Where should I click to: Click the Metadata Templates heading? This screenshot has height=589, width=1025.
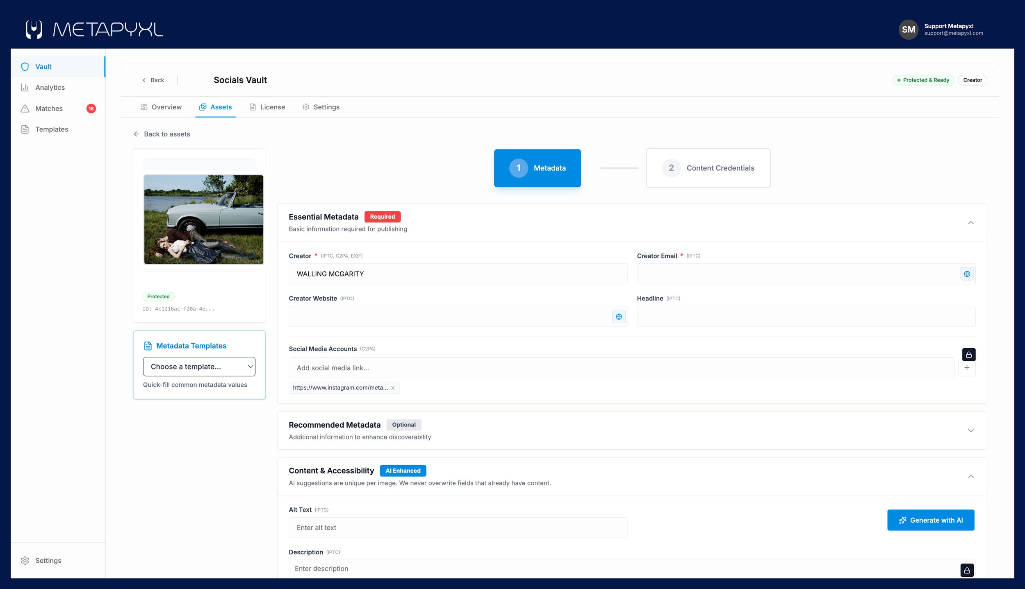click(191, 346)
